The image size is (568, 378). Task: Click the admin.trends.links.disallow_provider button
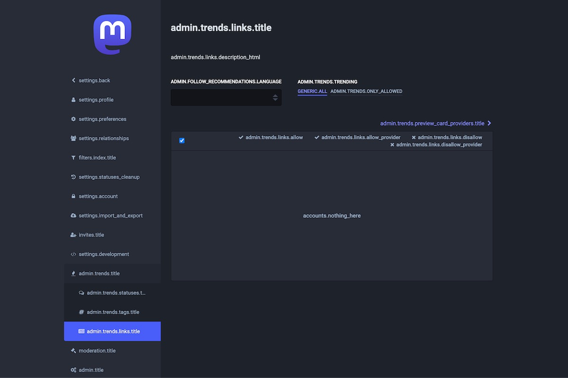click(x=436, y=145)
